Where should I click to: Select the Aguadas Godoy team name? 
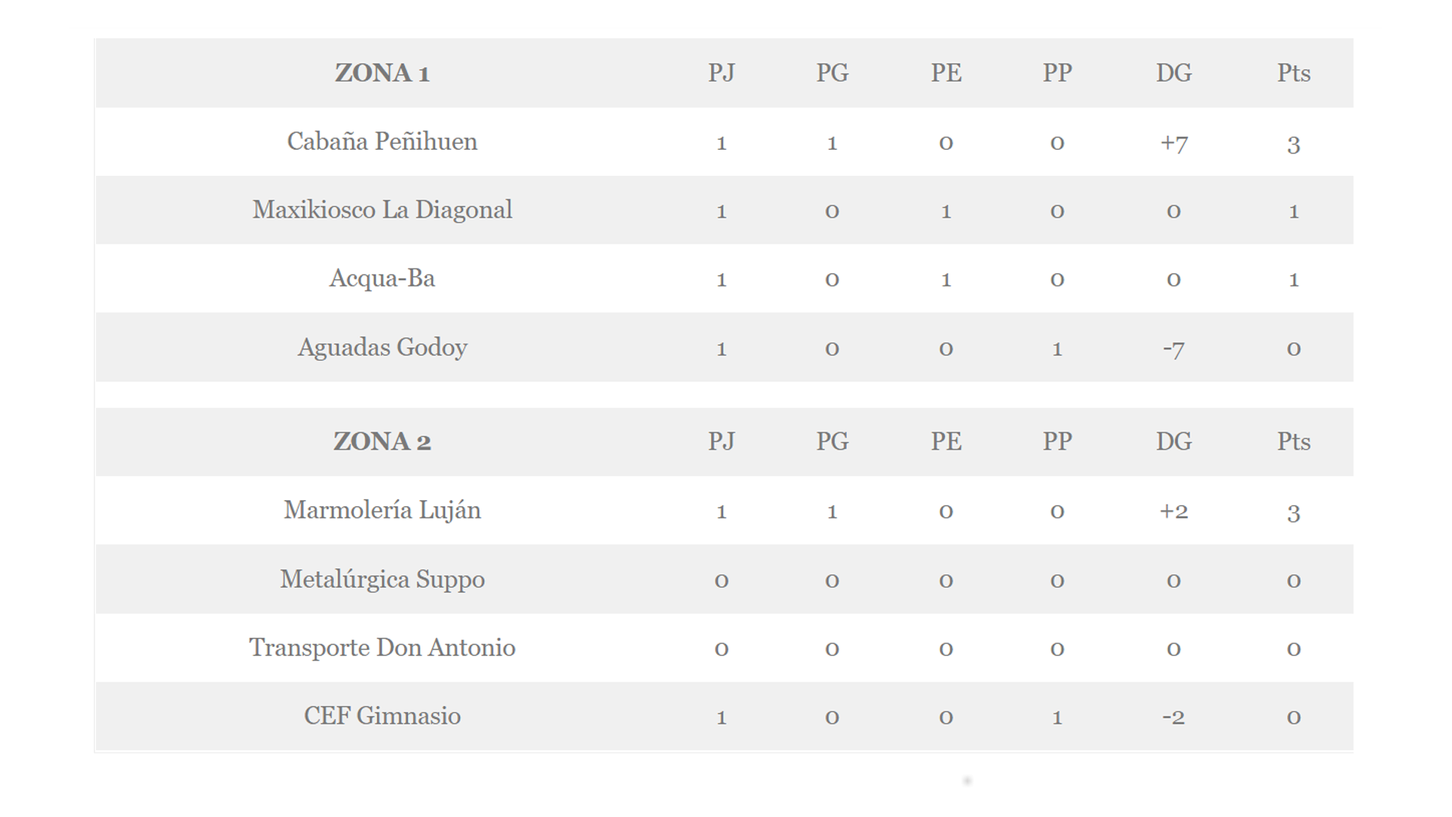click(382, 347)
